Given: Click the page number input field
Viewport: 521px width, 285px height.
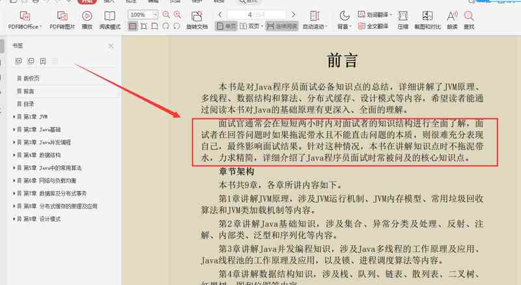Looking at the screenshot, I should point(257,14).
